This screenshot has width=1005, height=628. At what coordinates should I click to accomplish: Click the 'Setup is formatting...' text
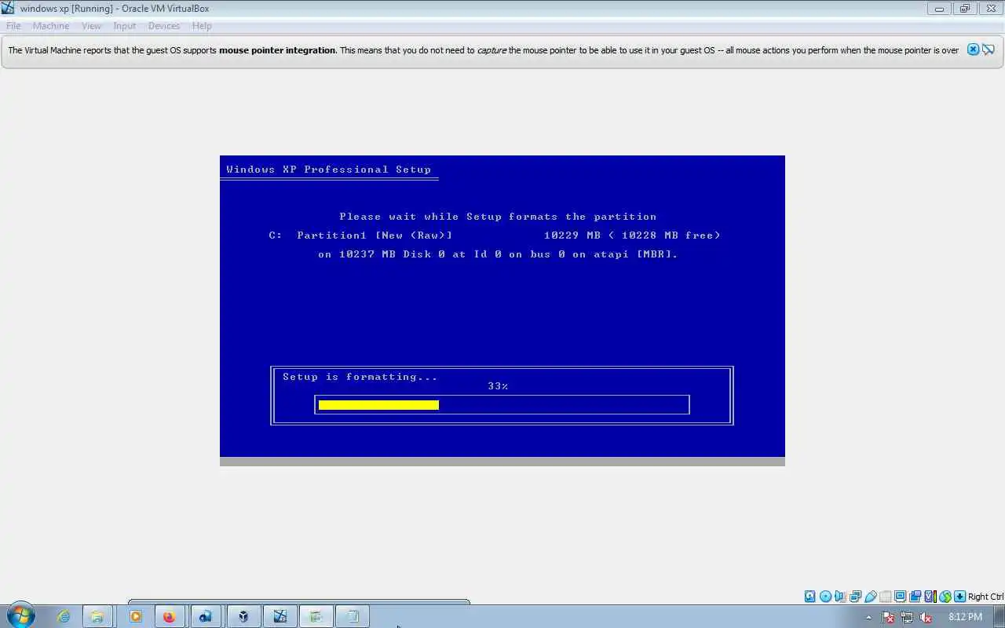point(360,377)
